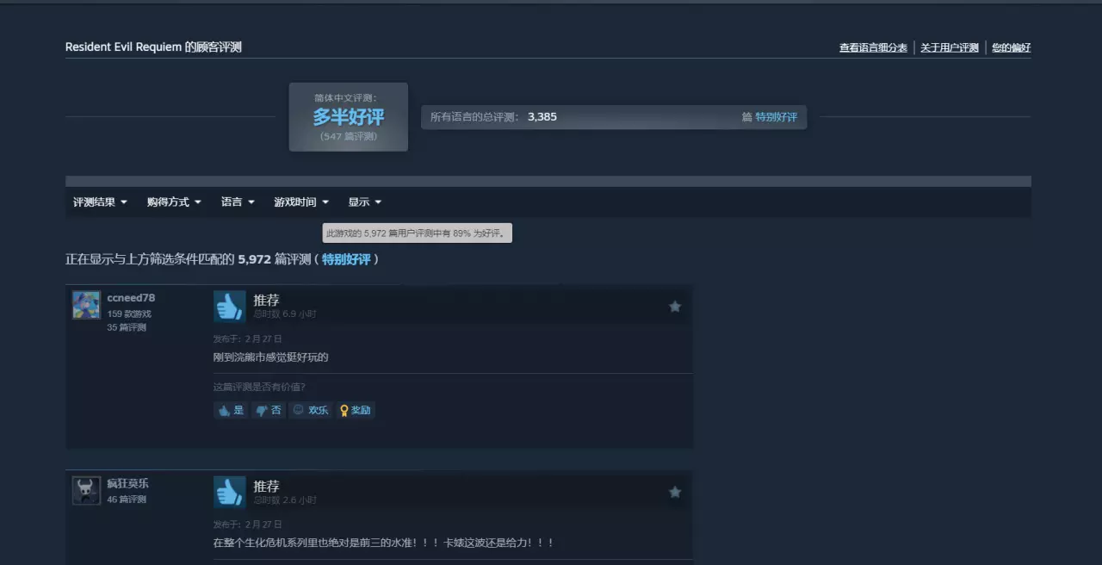The width and height of the screenshot is (1102, 565).
Task: Click the star icon on 疯狂莫乐's review
Action: [675, 493]
